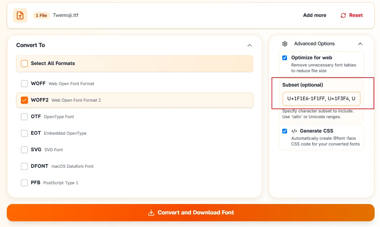Collapse the Convert To section chevron

[x=249, y=45]
